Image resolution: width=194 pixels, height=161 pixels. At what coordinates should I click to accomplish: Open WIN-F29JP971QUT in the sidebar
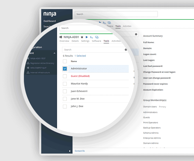point(38,68)
